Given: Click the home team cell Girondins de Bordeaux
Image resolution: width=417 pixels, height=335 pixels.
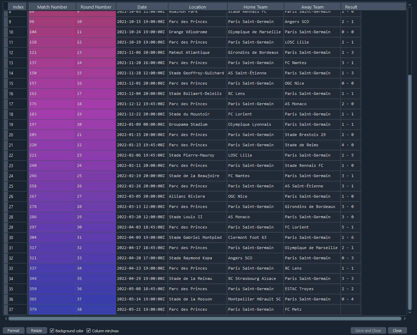Looking at the screenshot, I should (256, 52).
